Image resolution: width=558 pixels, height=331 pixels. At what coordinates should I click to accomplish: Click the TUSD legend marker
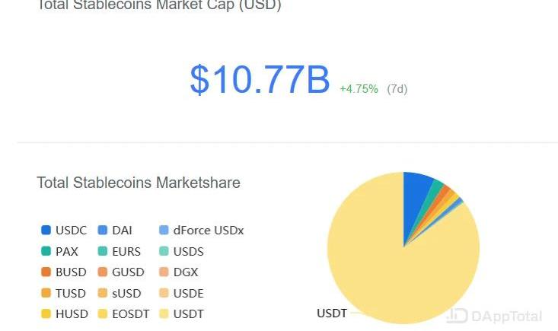(46, 293)
